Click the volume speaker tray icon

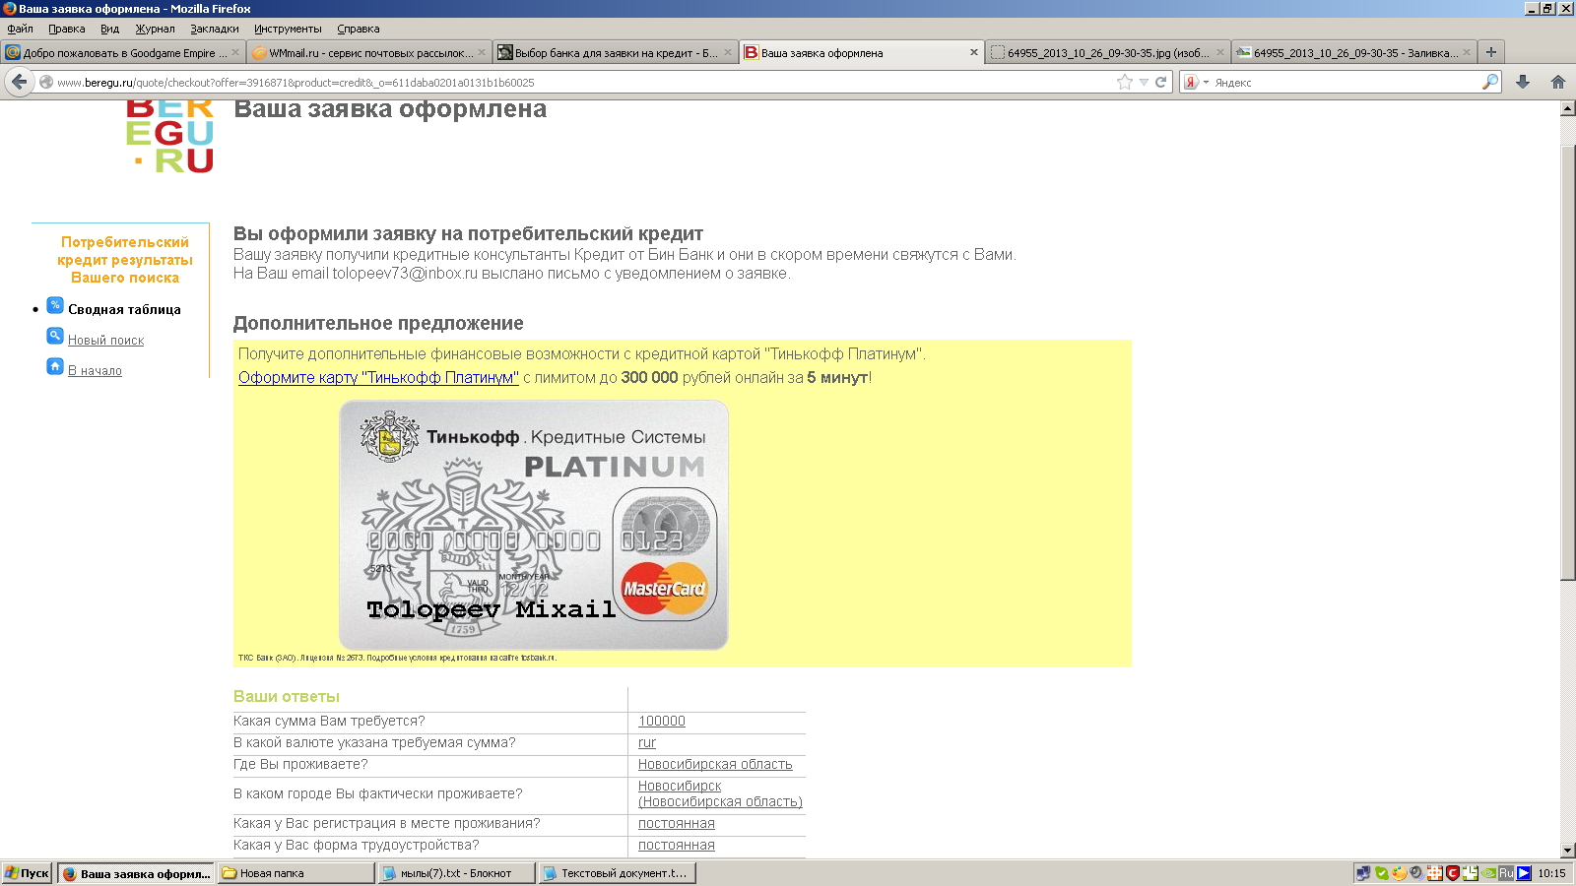(1416, 873)
